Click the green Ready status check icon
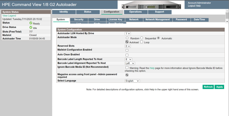 [x=31, y=23]
